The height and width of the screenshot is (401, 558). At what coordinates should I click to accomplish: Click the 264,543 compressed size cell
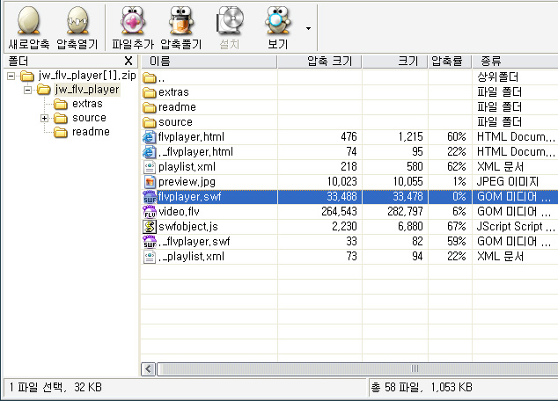tap(339, 212)
